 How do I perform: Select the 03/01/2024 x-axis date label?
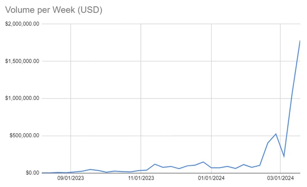(x=280, y=178)
